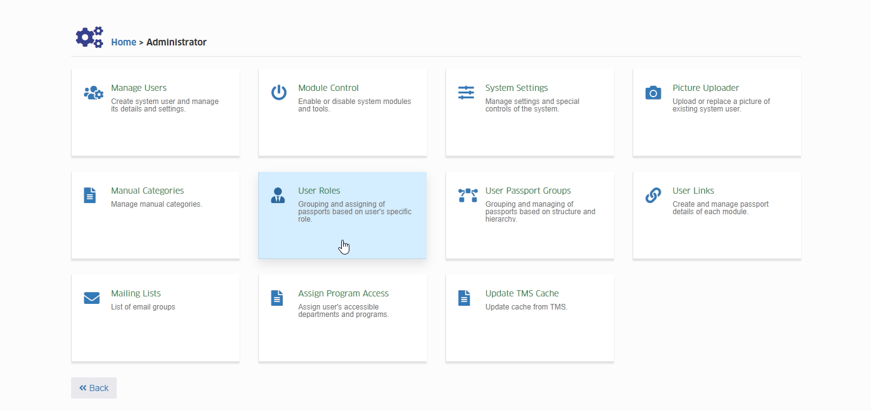Click the User Passport Groups hierarchy icon

click(x=468, y=196)
